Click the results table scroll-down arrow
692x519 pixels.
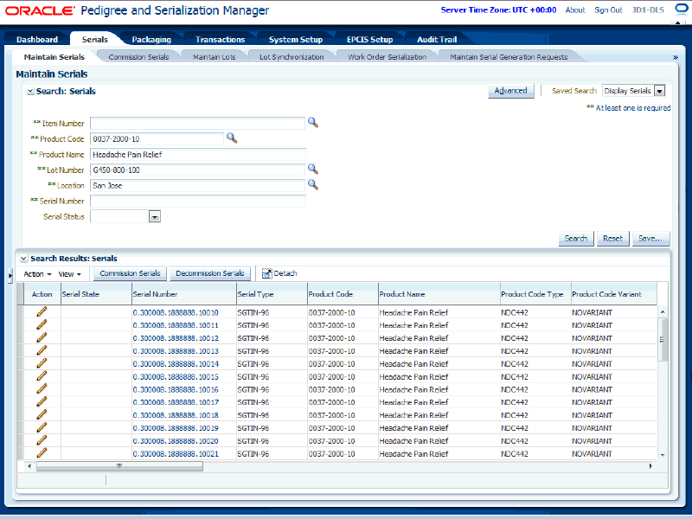click(663, 455)
